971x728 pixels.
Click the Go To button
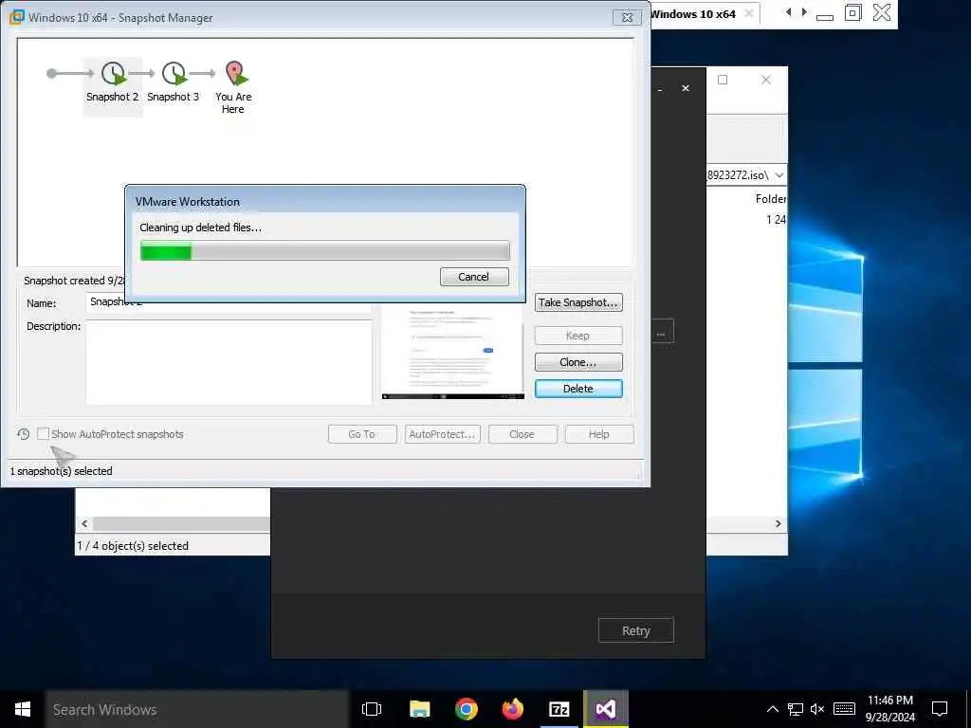362,434
